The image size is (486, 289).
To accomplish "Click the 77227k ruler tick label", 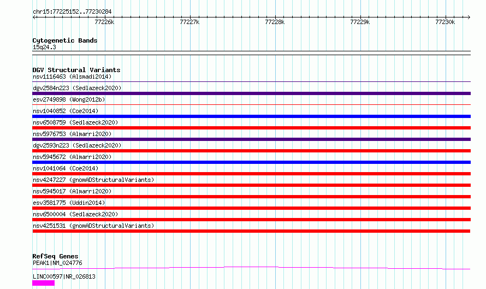I will [189, 22].
